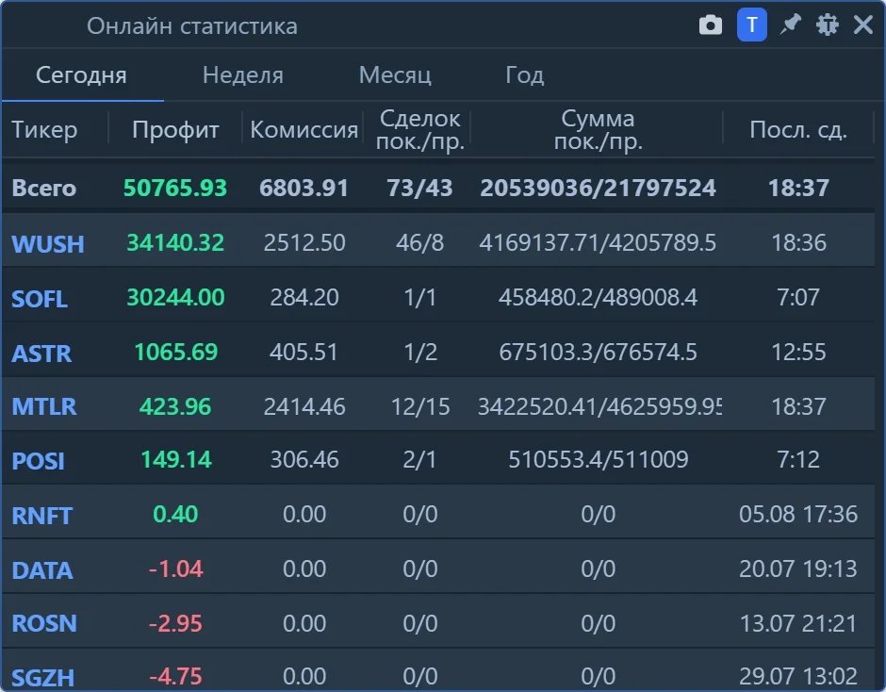The height and width of the screenshot is (692, 886).
Task: Select the ASTR ticker
Action: pyautogui.click(x=41, y=354)
